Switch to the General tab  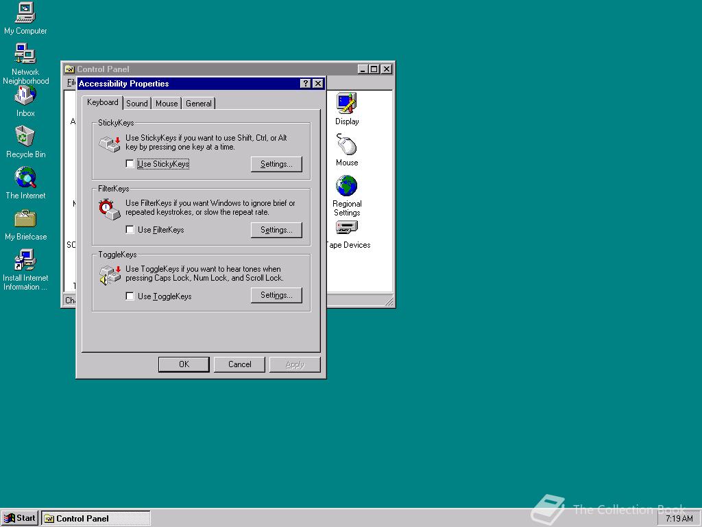199,104
